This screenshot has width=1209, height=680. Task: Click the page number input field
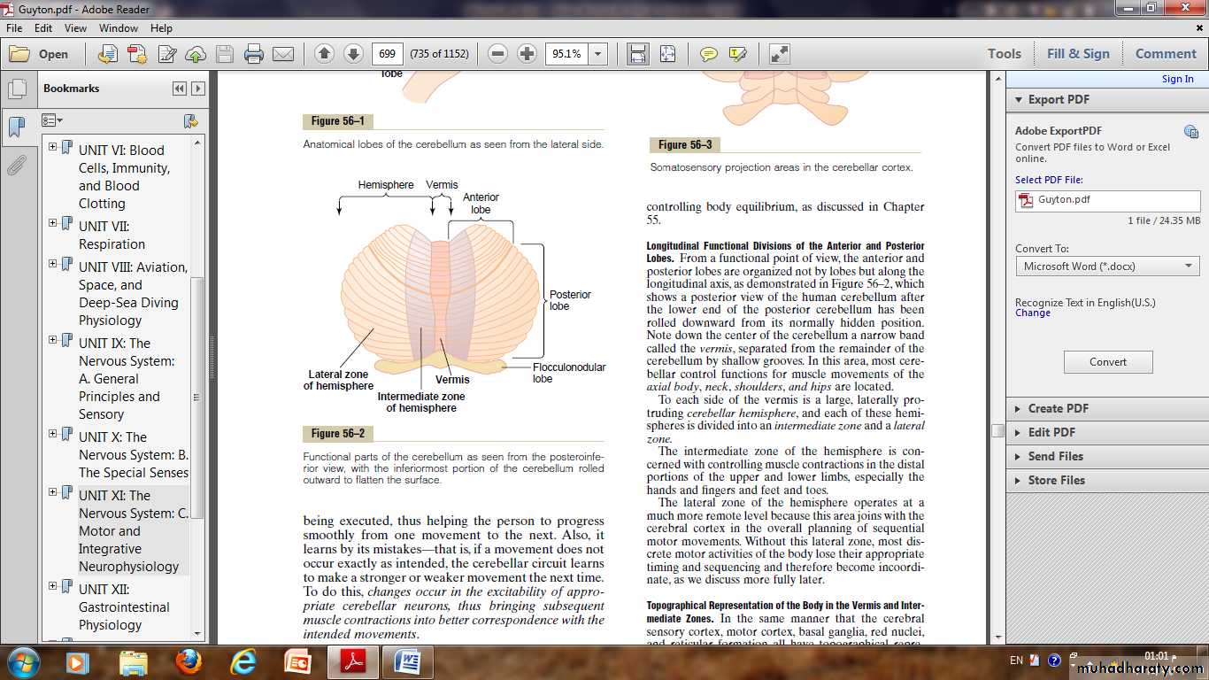tap(387, 54)
